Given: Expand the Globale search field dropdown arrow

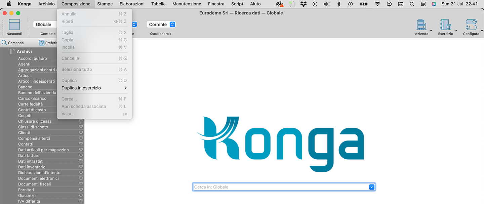Looking at the screenshot, I should (371, 187).
